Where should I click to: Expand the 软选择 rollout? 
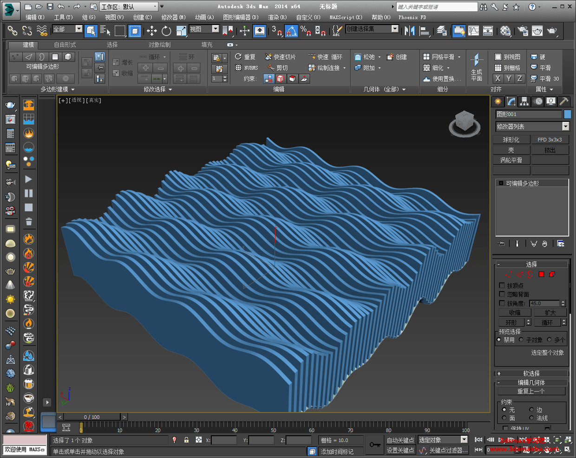tap(531, 373)
